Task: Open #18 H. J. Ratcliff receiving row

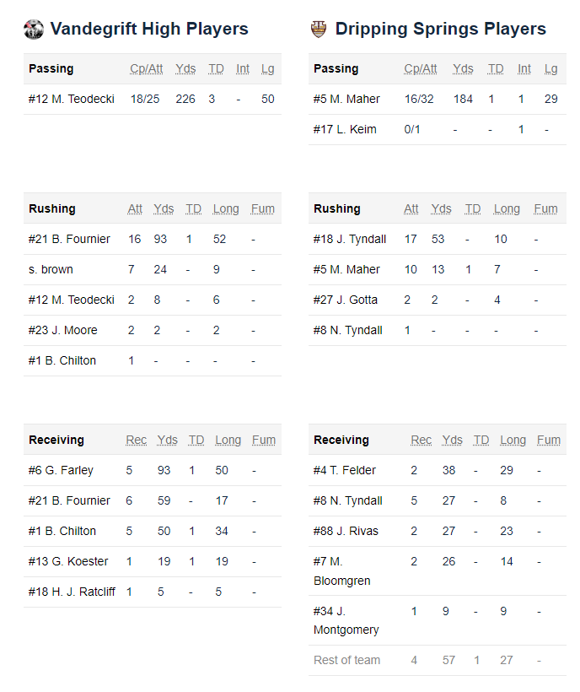Action: point(153,592)
